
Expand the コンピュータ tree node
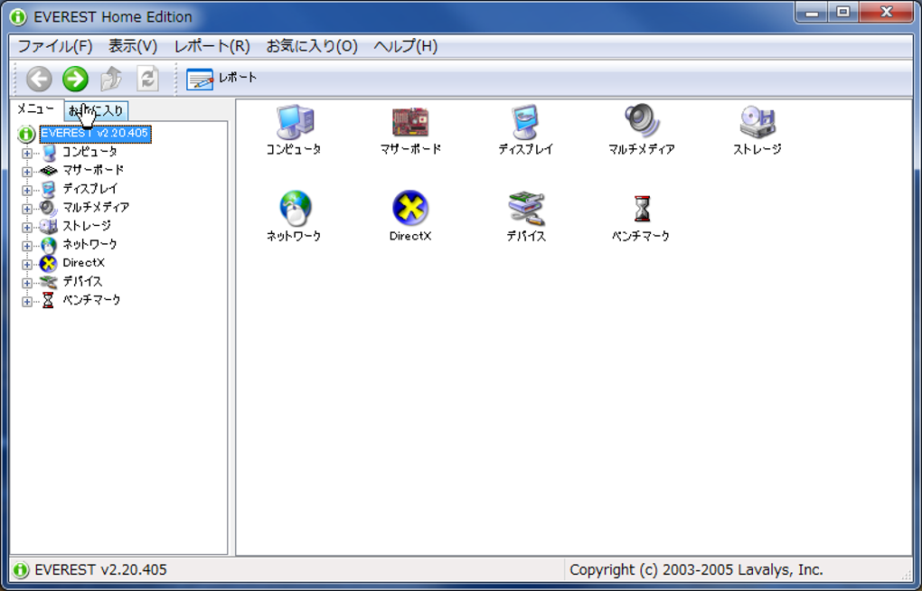click(27, 153)
